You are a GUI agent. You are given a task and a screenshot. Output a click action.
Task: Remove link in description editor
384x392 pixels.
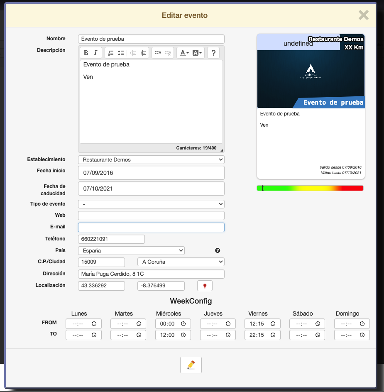(x=168, y=53)
